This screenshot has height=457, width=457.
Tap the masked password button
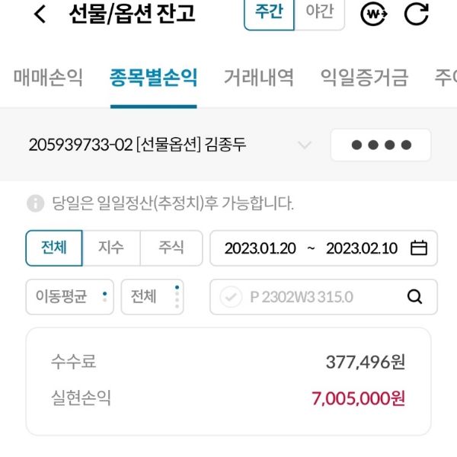381,145
